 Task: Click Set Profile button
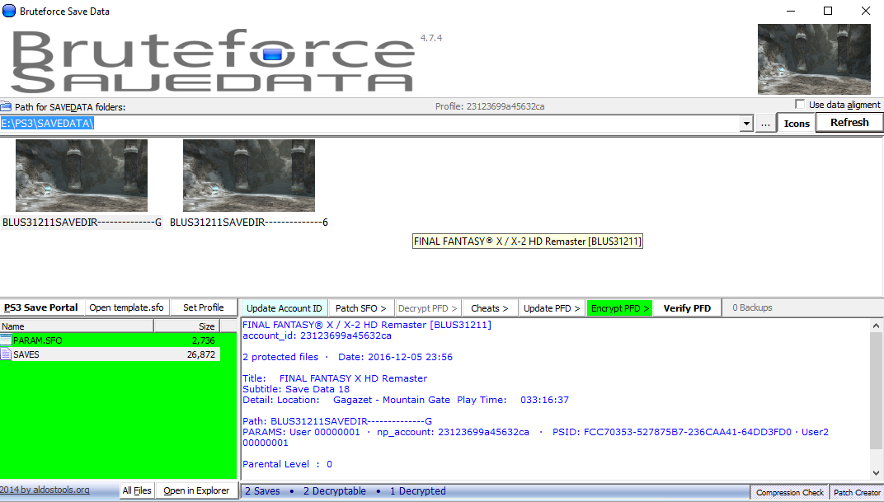coord(204,307)
